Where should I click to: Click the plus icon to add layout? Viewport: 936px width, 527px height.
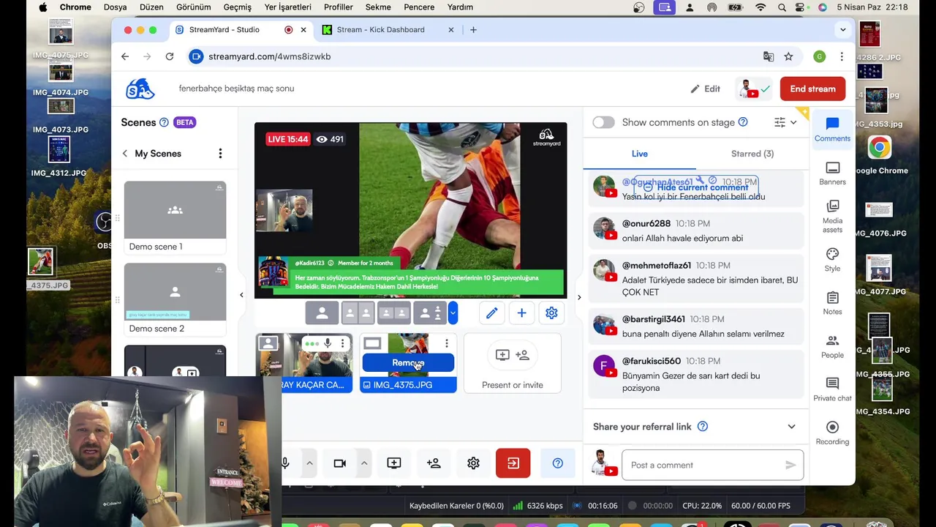coord(521,313)
